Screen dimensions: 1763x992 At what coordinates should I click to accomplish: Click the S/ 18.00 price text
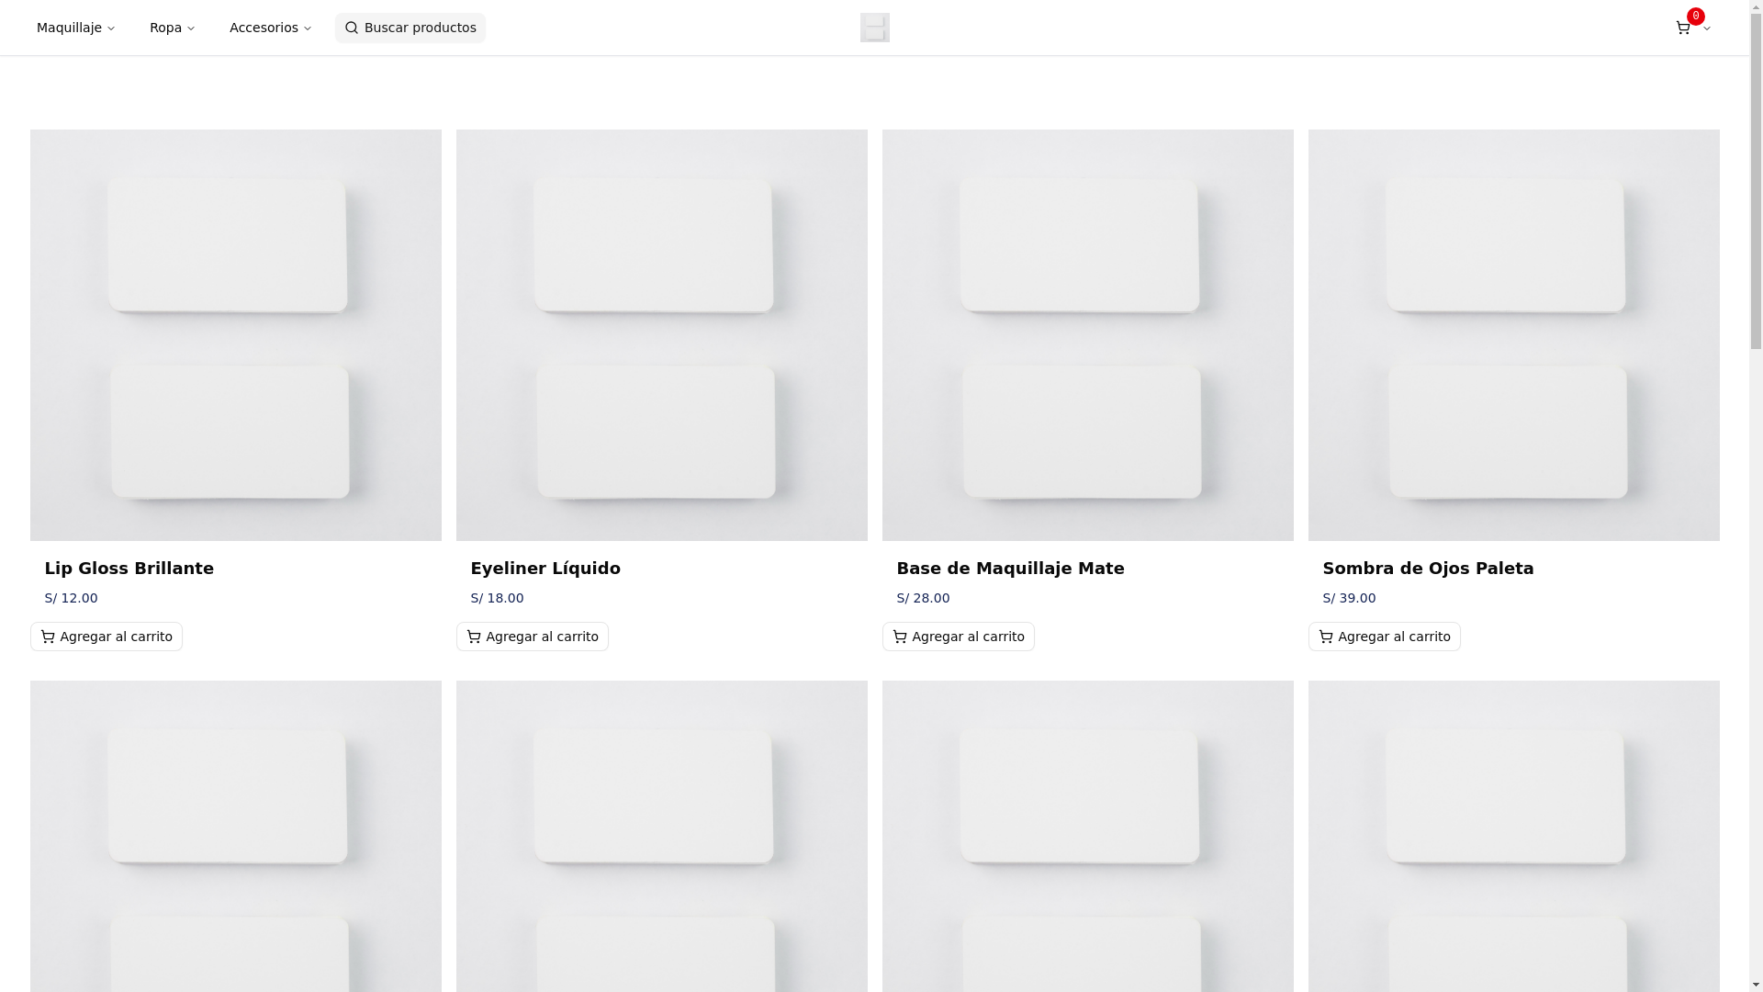[498, 598]
